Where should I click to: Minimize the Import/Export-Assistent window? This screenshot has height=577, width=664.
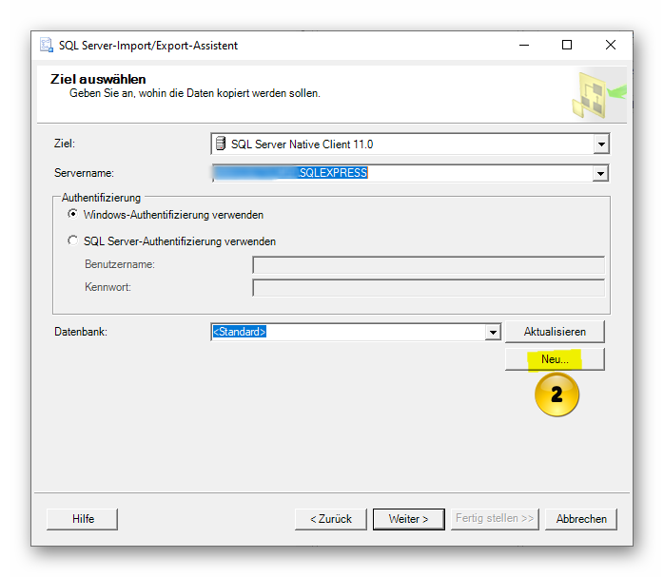[x=523, y=46]
